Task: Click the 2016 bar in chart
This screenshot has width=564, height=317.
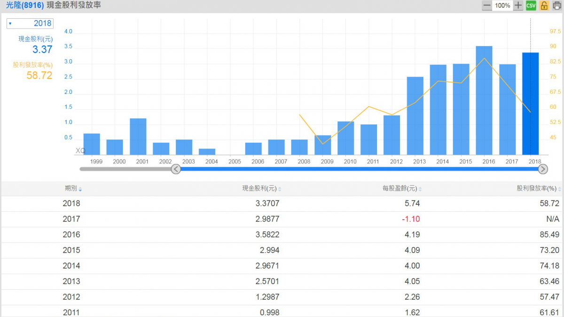Action: [484, 100]
